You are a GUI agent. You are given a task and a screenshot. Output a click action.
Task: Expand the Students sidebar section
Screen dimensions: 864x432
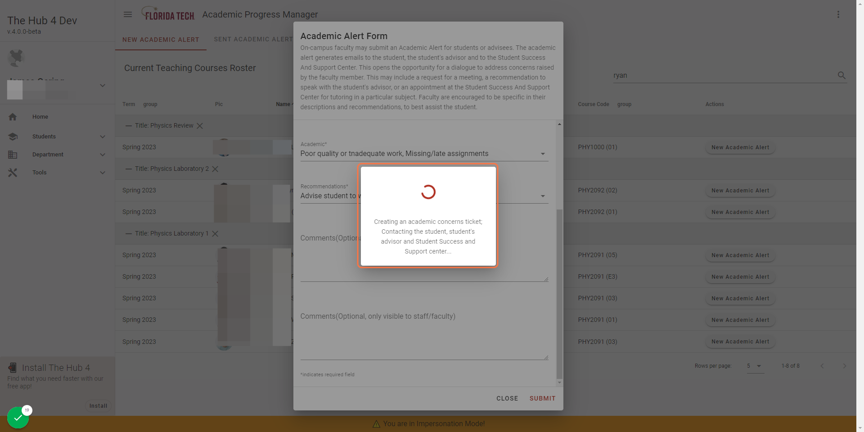(103, 137)
